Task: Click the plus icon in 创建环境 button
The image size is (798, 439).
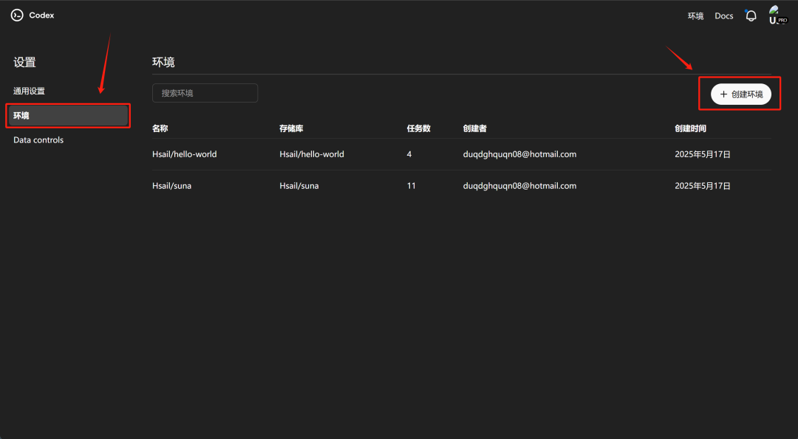Action: point(723,94)
